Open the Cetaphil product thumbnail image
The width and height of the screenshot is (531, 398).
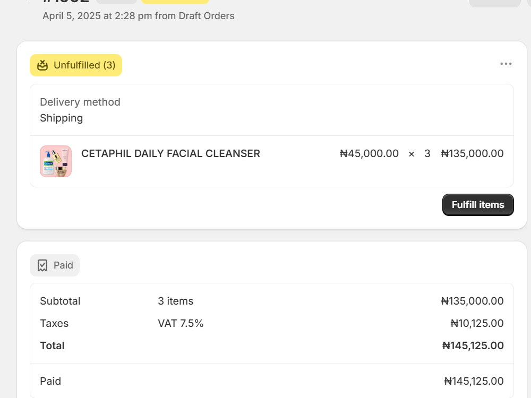tap(56, 161)
